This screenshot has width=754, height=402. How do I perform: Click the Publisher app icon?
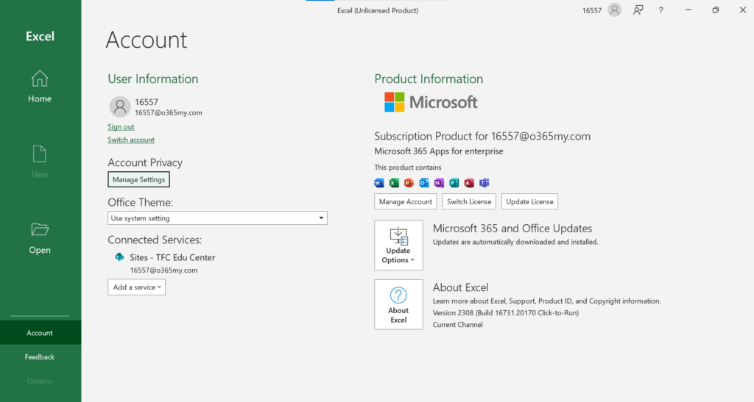(x=454, y=183)
